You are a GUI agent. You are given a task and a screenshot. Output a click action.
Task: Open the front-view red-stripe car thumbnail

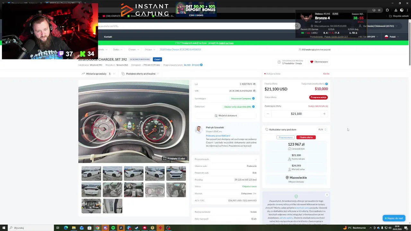(x=176, y=174)
